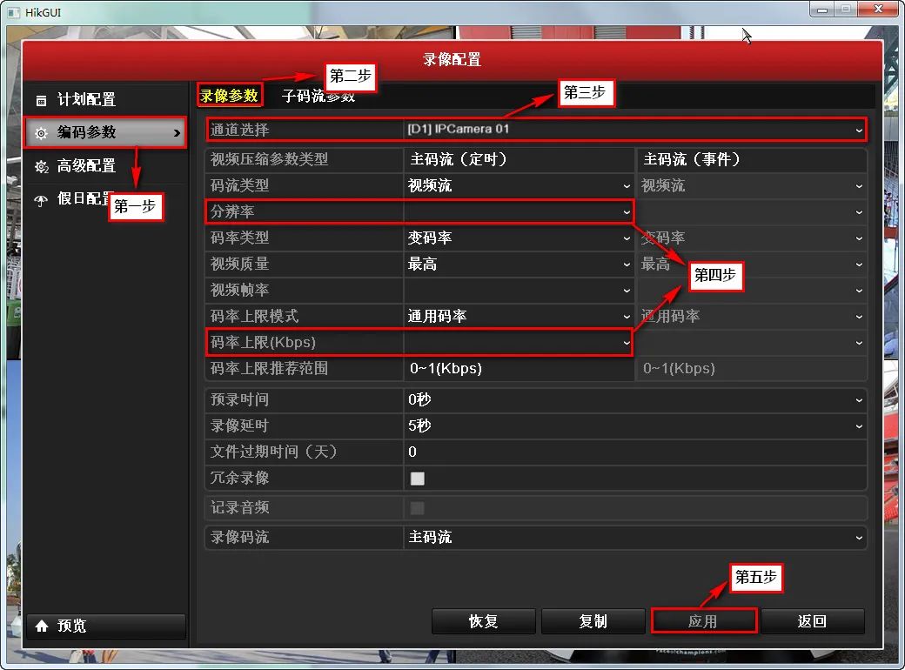Click the HikGUI window title icon
The image size is (905, 670).
[x=12, y=10]
